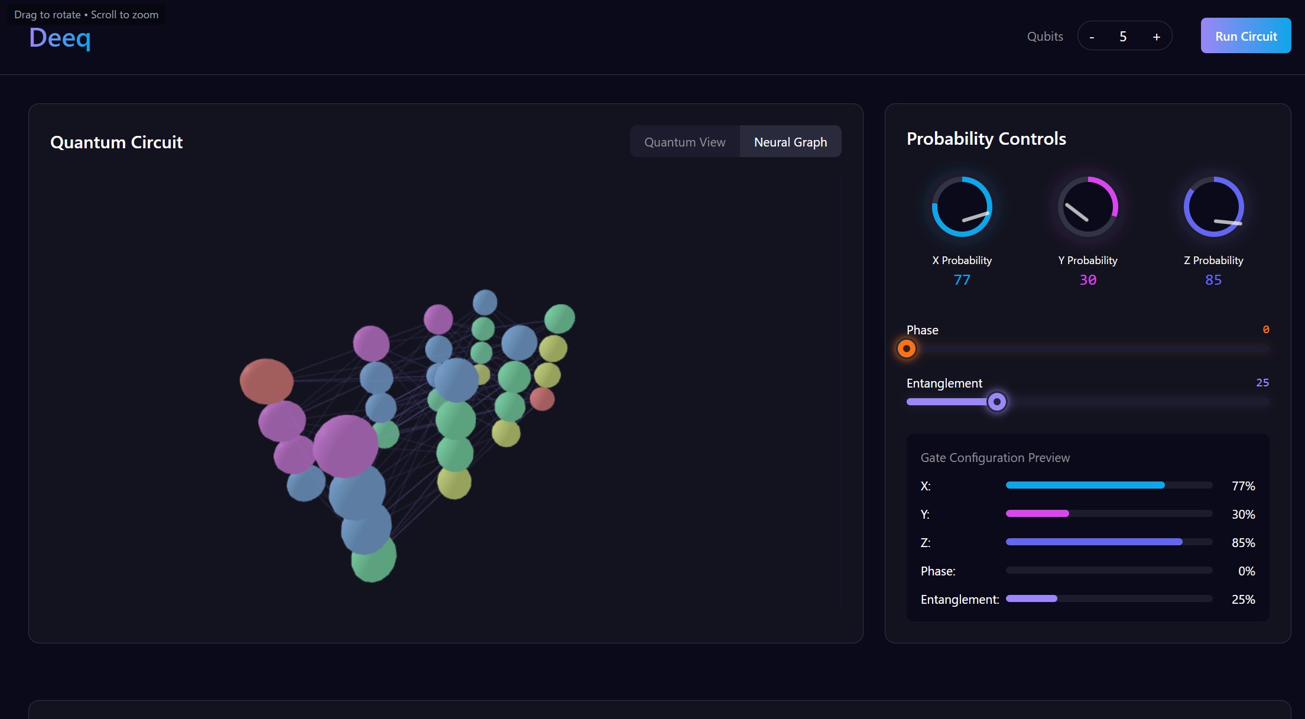
Task: Click the large red sphere node
Action: coord(266,381)
